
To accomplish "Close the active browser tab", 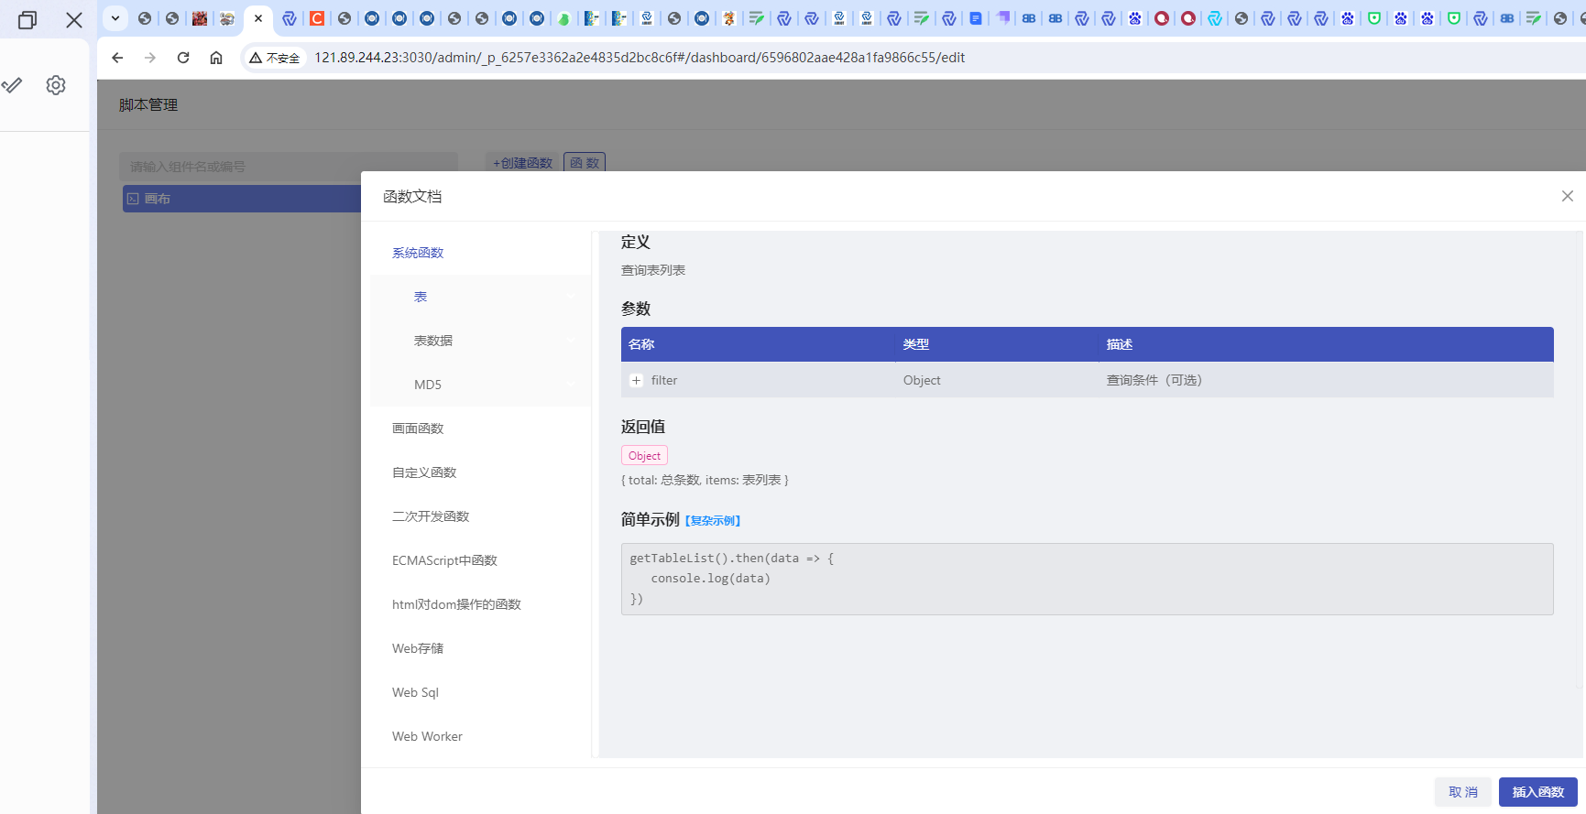I will pyautogui.click(x=258, y=18).
